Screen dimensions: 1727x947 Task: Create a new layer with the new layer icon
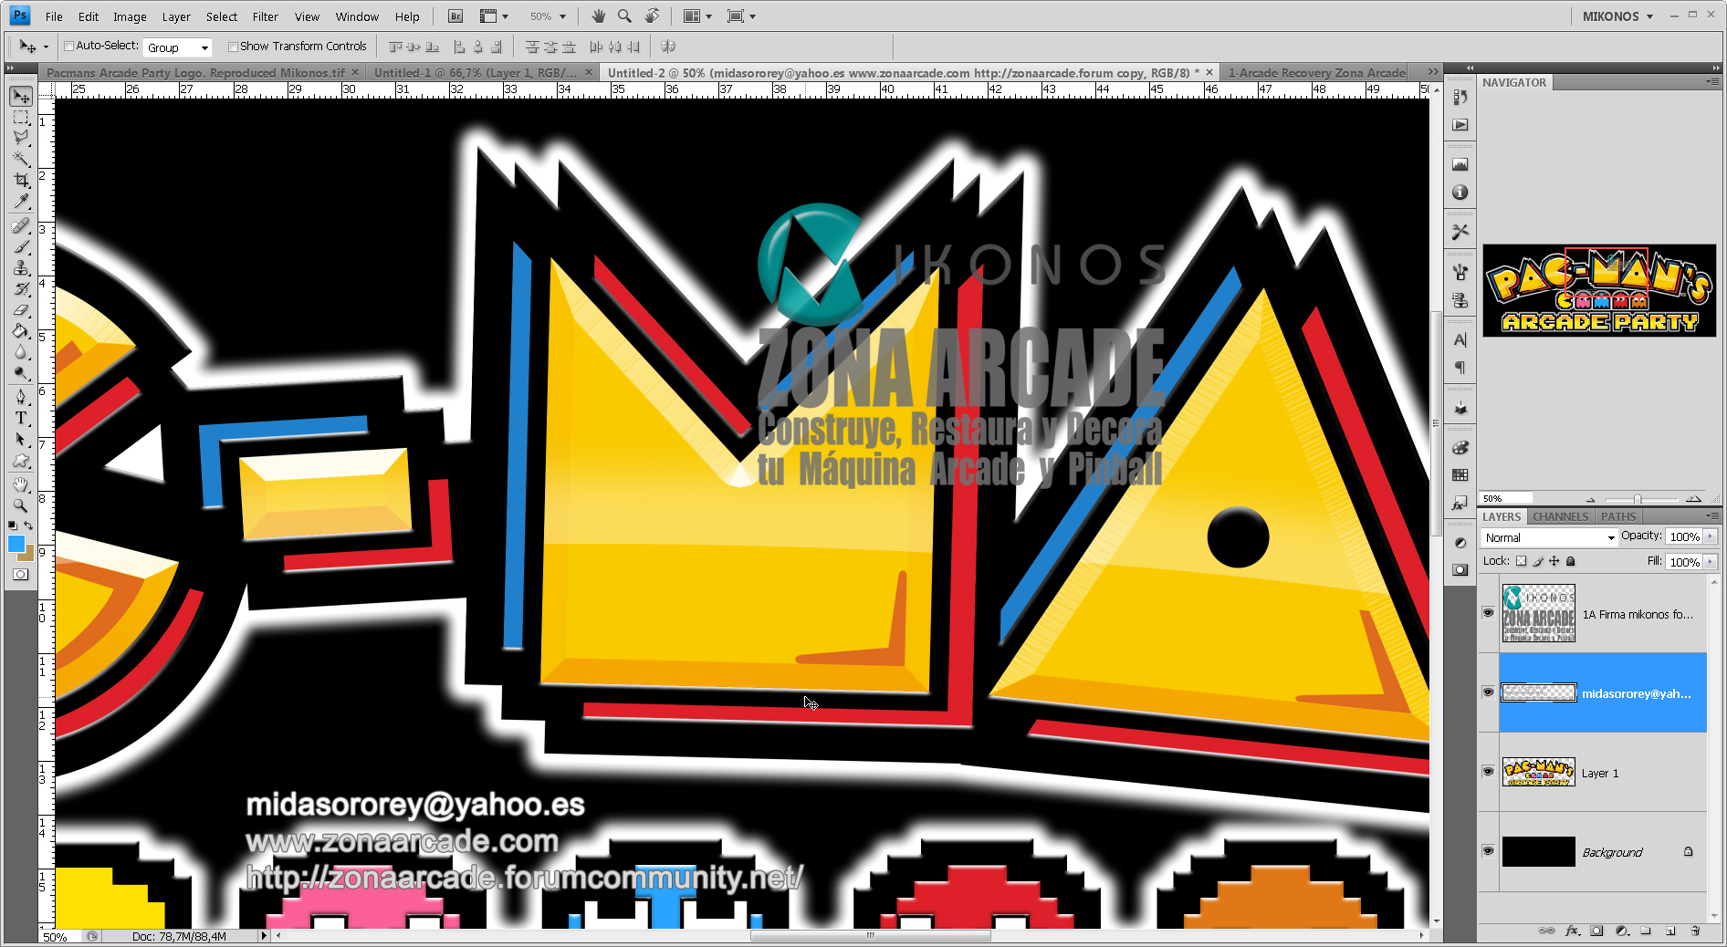pyautogui.click(x=1672, y=931)
